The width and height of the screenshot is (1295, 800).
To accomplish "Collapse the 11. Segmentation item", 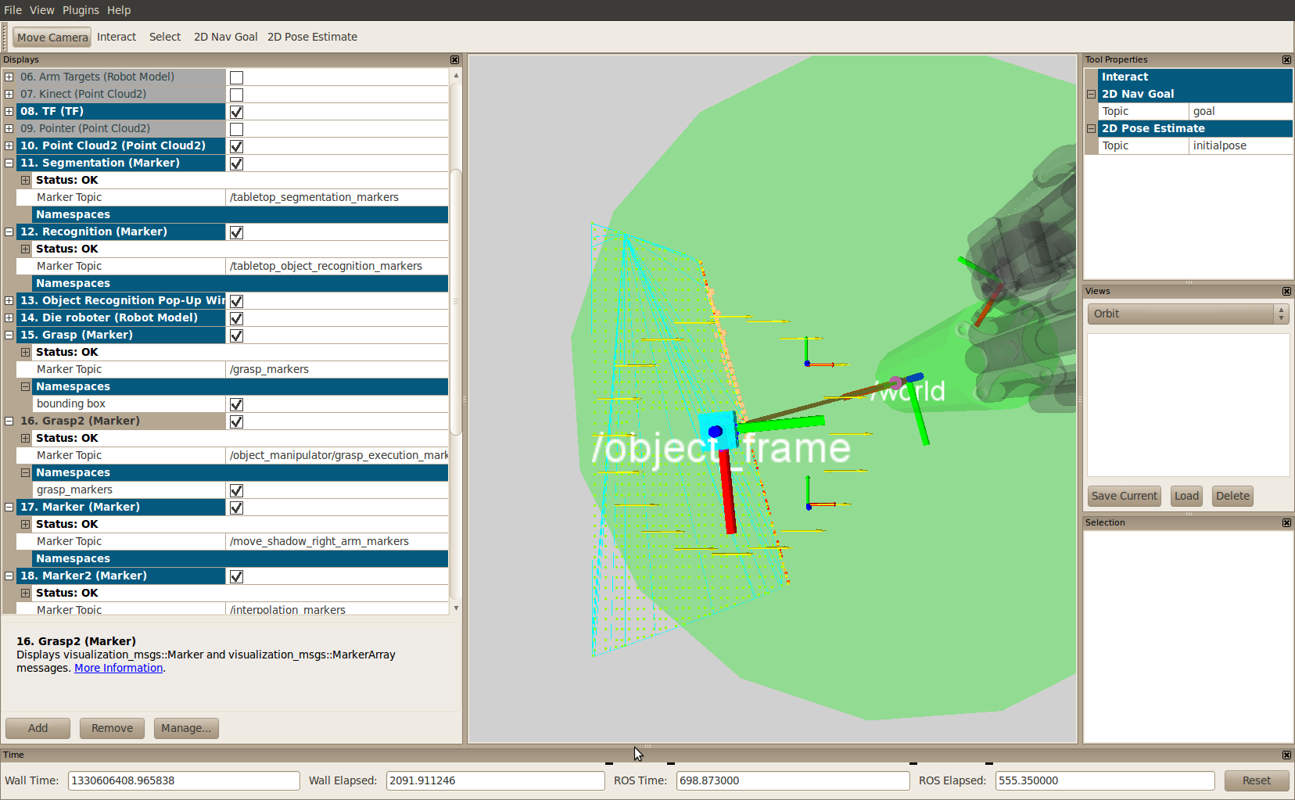I will click(9, 163).
